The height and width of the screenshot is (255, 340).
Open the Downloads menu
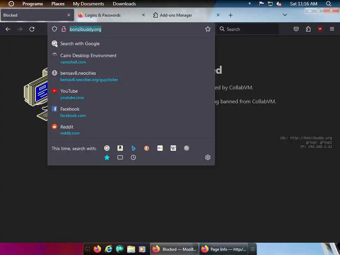pyautogui.click(x=124, y=4)
